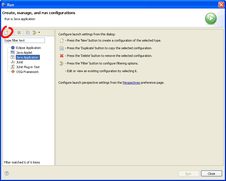Open the Perspectives preference page link
This screenshot has width=226, height=181.
pos(131,83)
